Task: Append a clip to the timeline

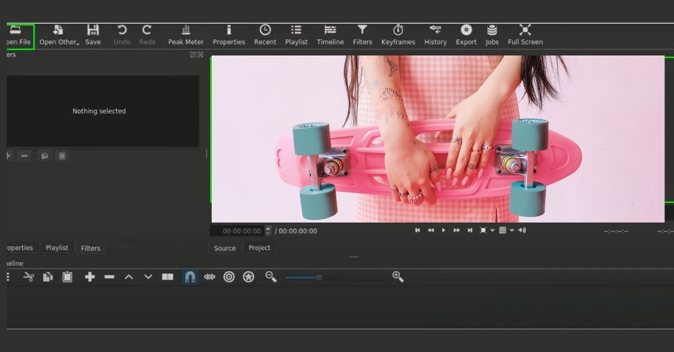Action: (x=90, y=276)
